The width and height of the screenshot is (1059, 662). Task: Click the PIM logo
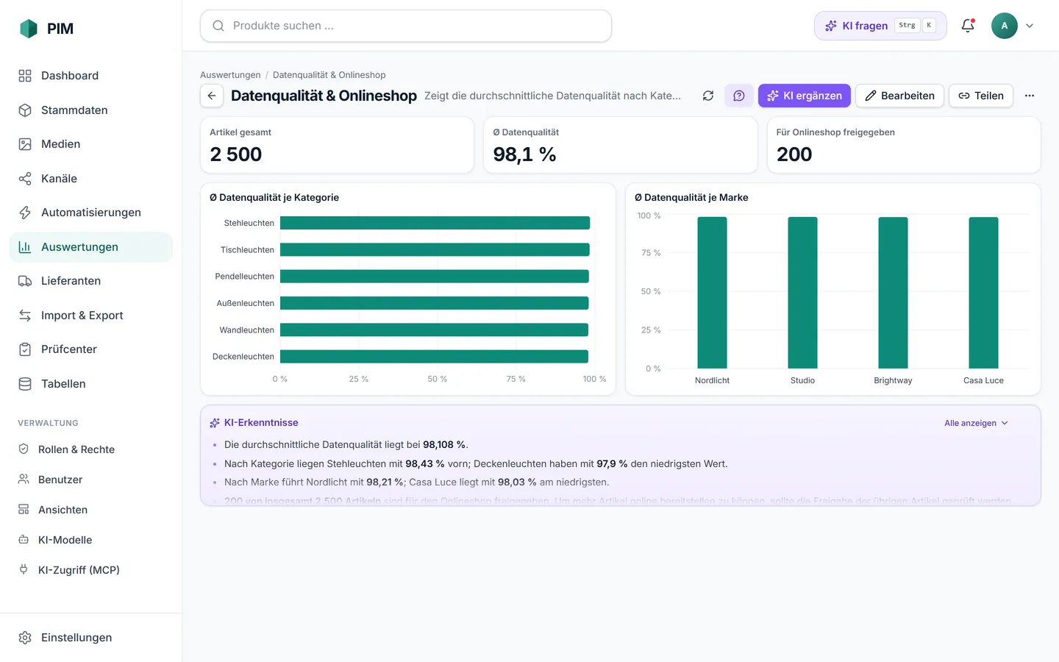click(x=46, y=29)
